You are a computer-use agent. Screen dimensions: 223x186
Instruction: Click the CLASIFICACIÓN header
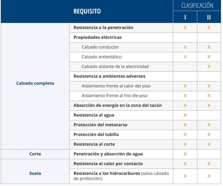click(197, 5)
